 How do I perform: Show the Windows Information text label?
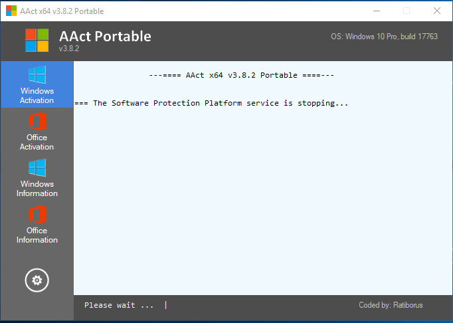click(x=37, y=189)
